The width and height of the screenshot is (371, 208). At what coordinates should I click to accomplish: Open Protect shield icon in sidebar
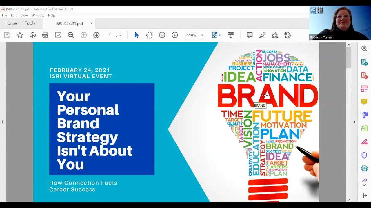click(364, 155)
